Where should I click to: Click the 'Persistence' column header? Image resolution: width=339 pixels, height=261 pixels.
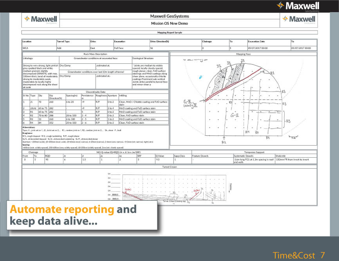[87, 95]
